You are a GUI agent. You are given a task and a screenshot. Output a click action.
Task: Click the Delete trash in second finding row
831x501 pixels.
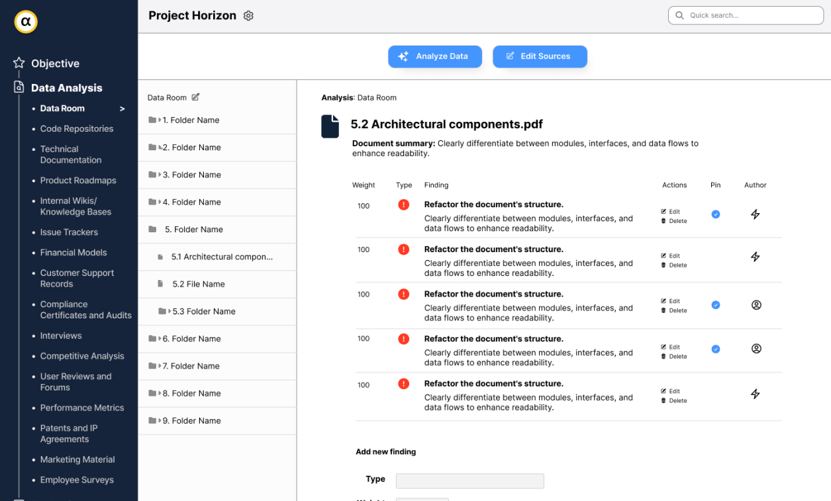tap(663, 265)
